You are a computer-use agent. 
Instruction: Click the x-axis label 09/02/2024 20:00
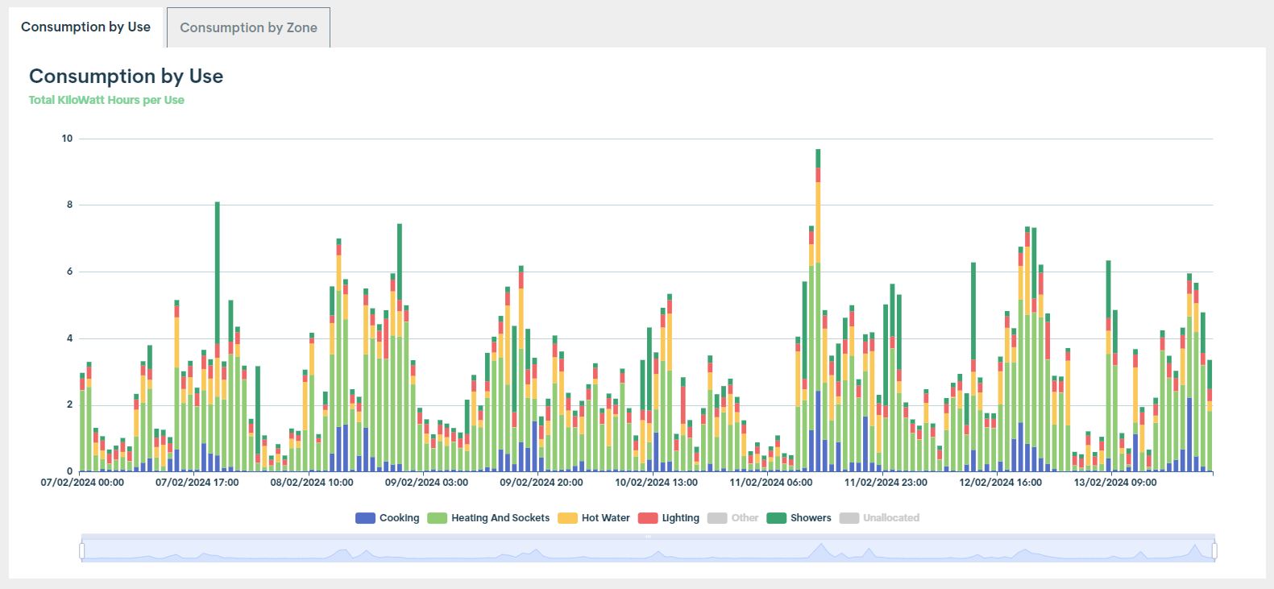coord(542,483)
